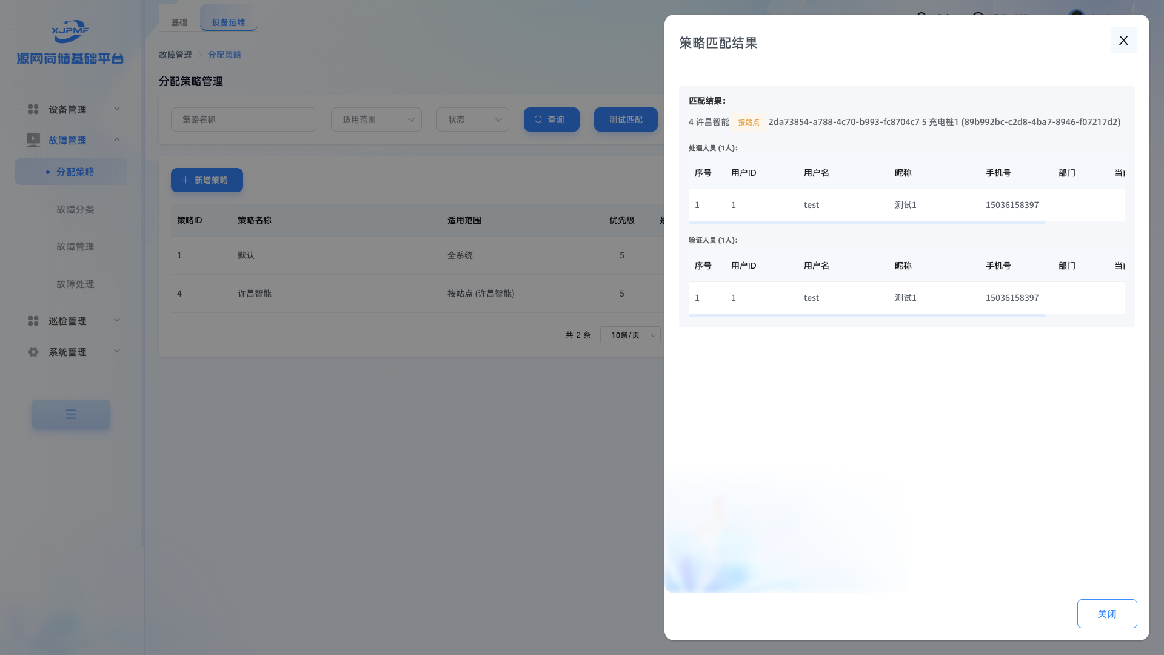Screen dimensions: 1164x655
Task: Click the plus icon in the 新增策略 button
Action: pyautogui.click(x=186, y=180)
